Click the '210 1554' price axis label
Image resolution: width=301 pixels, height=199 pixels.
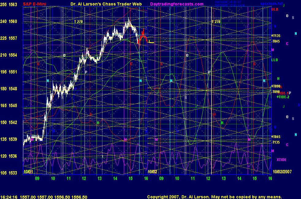point(9,55)
